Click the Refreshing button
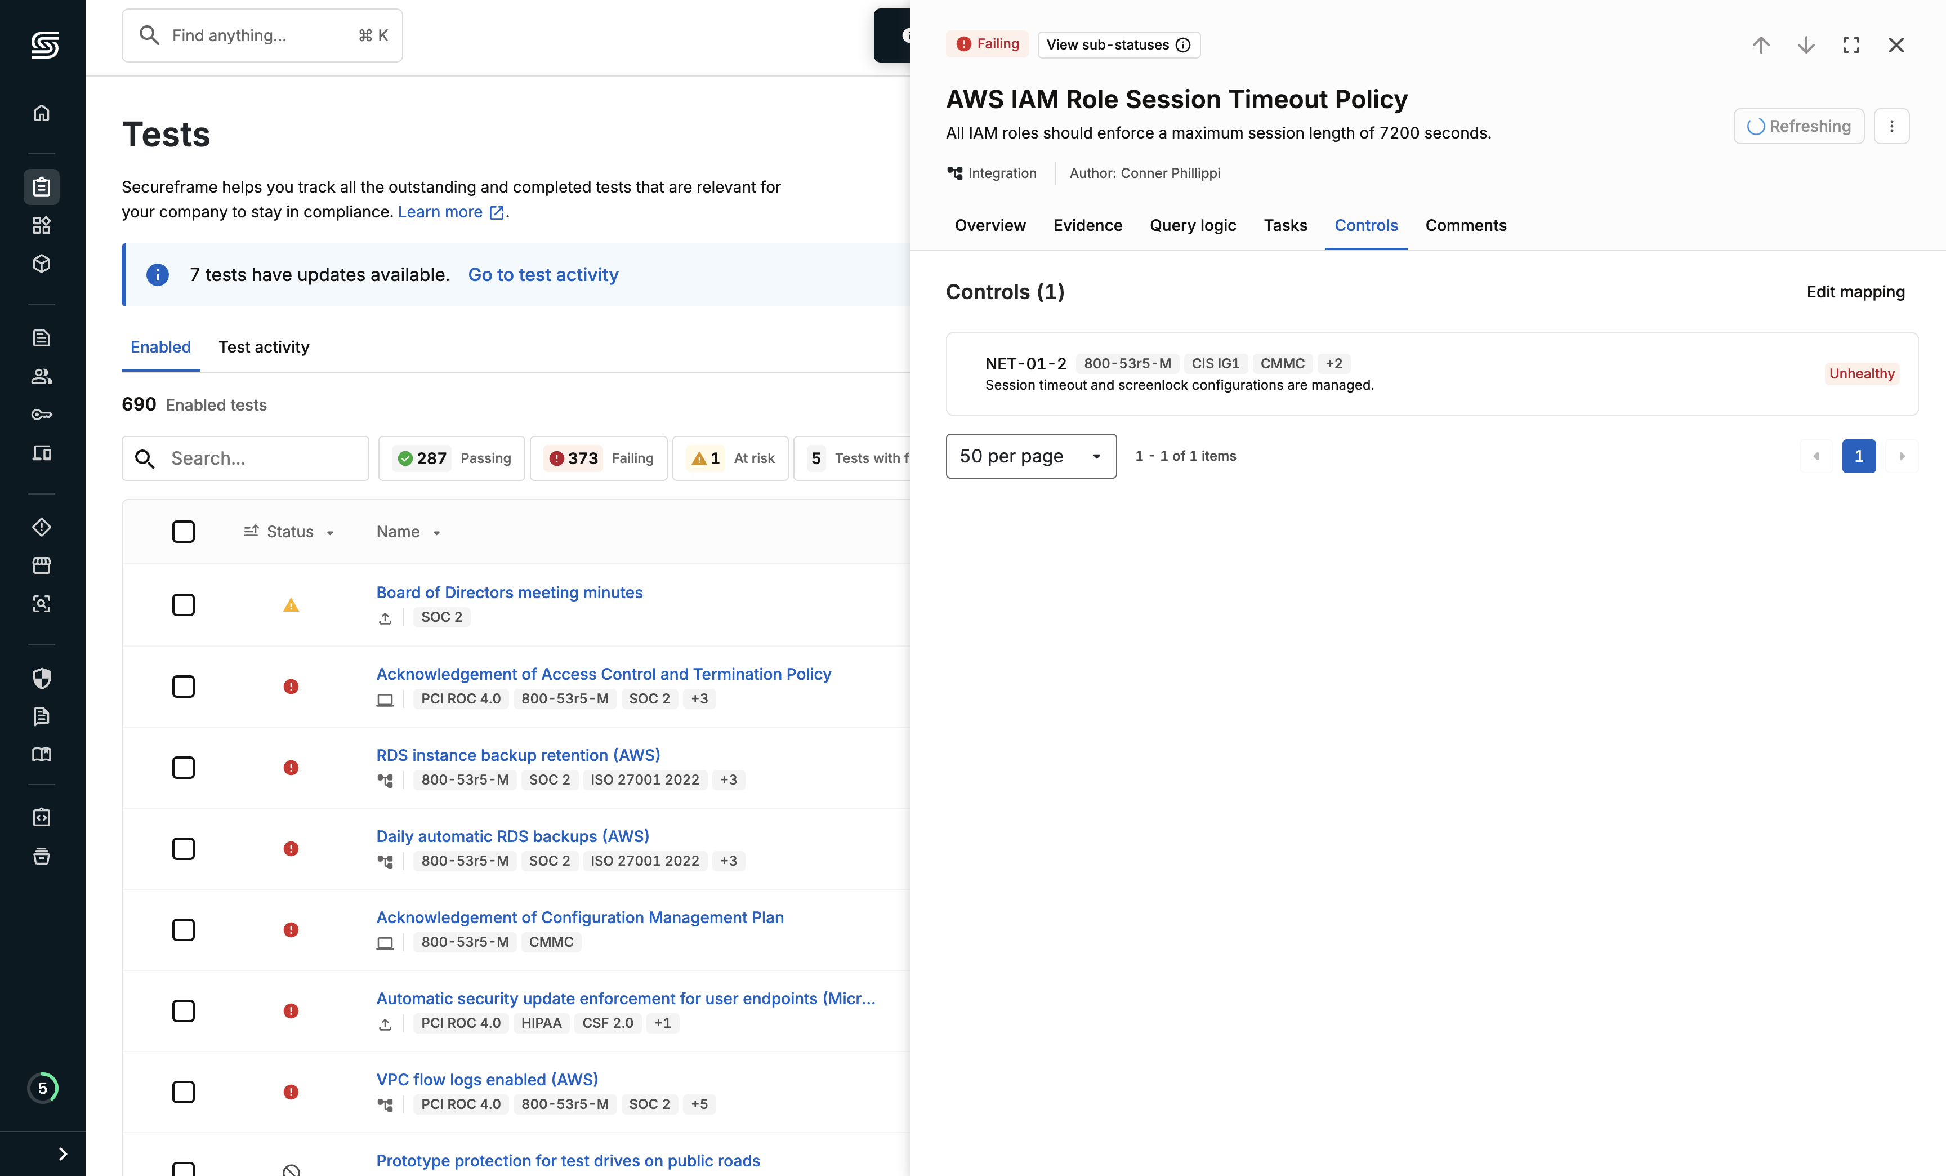Image resolution: width=1946 pixels, height=1176 pixels. coord(1798,126)
